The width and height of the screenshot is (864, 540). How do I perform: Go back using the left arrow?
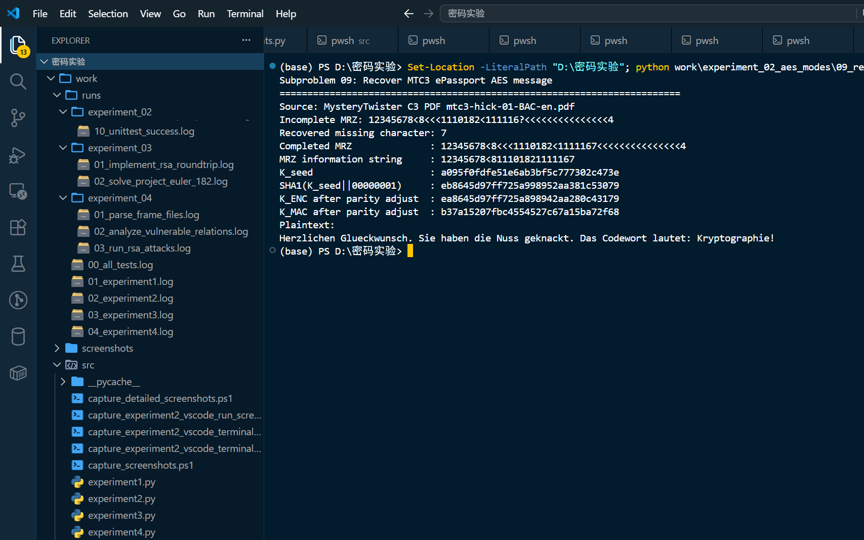409,14
